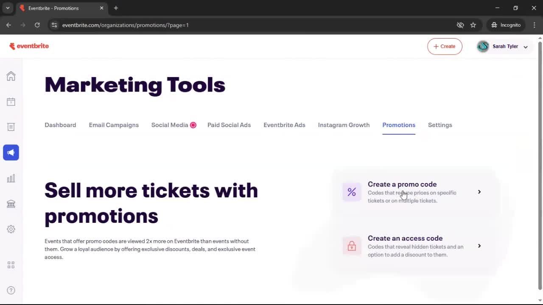Close the Eventbrite - Promotions browser tab

click(102, 8)
